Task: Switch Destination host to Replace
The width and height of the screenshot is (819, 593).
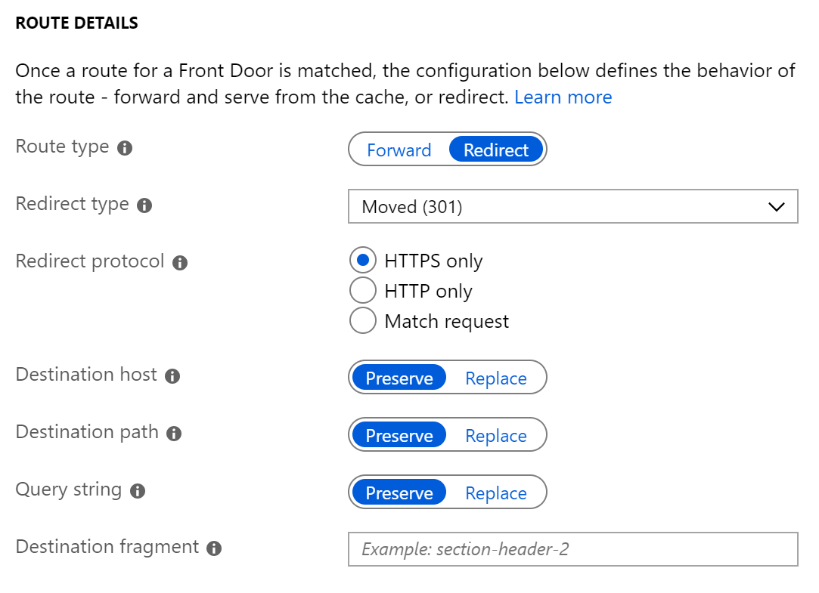Action: 495,377
